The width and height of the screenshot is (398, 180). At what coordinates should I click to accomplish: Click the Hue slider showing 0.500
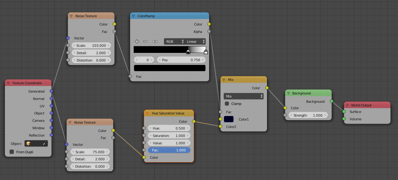click(169, 128)
